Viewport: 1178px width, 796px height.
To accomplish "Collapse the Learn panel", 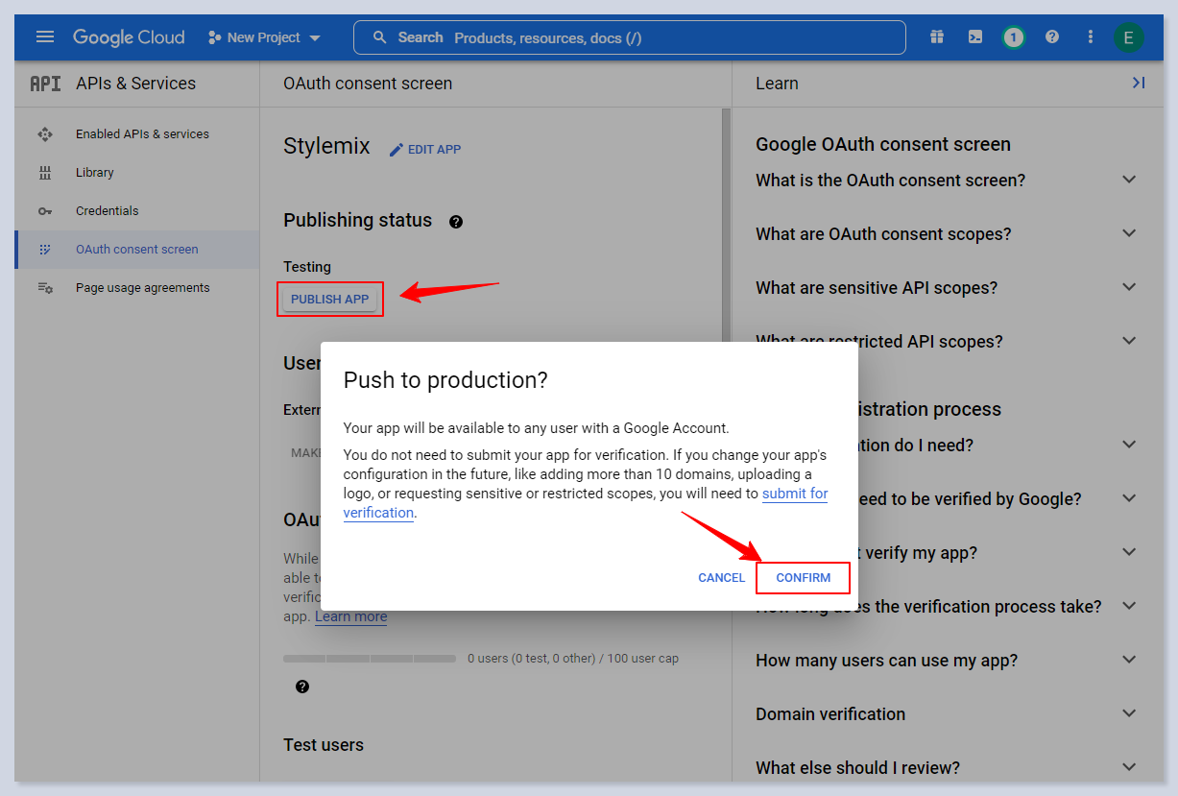I will 1139,84.
